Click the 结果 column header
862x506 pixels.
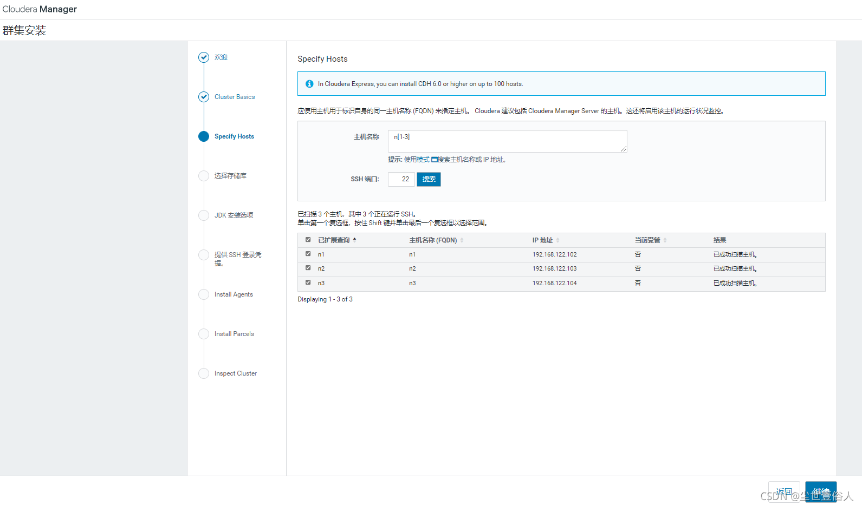pyautogui.click(x=720, y=240)
